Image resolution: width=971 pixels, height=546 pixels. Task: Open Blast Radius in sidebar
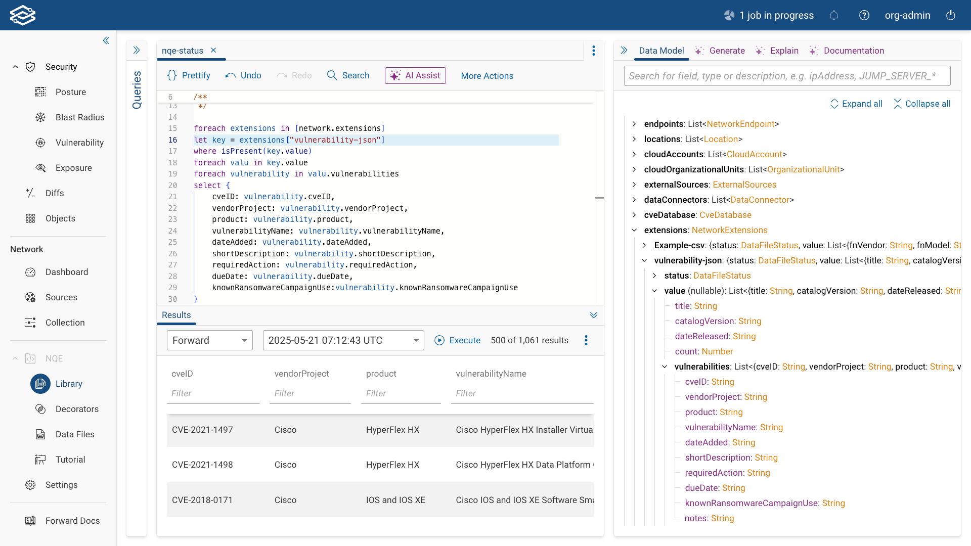pos(79,117)
